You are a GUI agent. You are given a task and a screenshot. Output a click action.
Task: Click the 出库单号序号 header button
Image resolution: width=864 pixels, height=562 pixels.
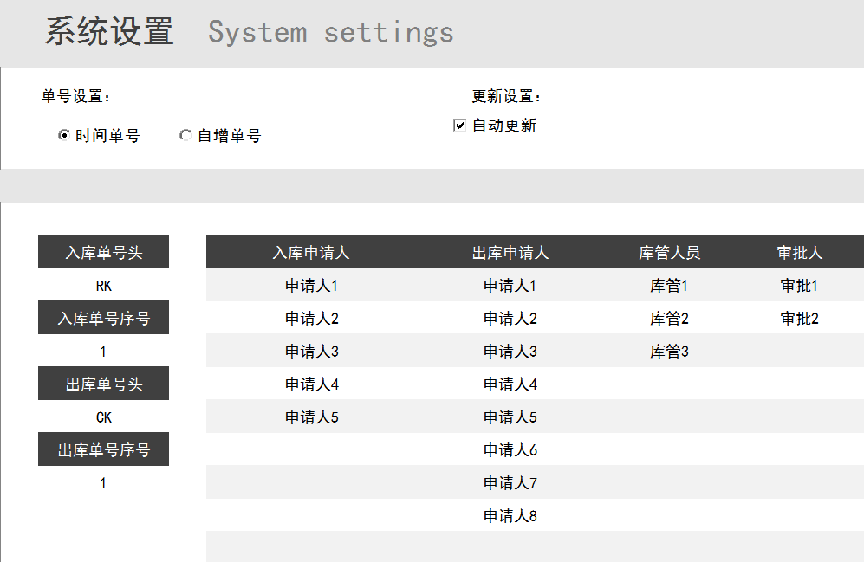pyautogui.click(x=104, y=449)
